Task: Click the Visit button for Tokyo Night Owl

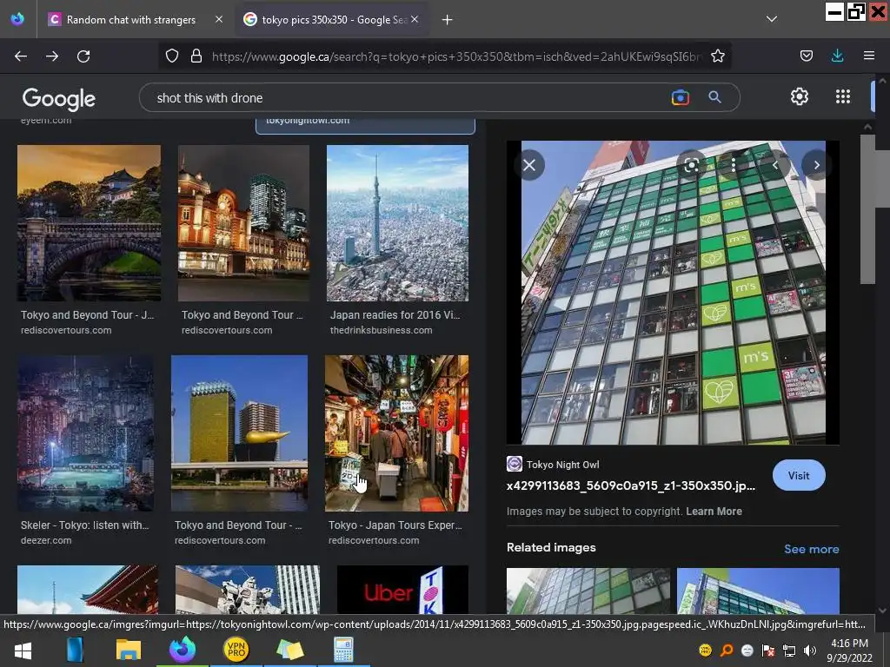Action: point(799,475)
